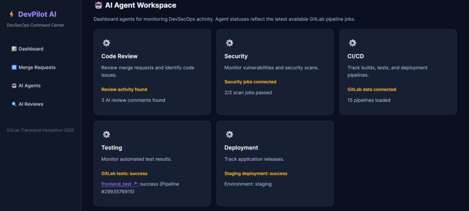This screenshot has width=469, height=211.
Task: Click the DevPilot AI lightning bolt logo
Action: (x=12, y=15)
